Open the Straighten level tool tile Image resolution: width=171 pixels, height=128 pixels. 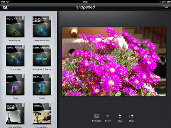42,56
